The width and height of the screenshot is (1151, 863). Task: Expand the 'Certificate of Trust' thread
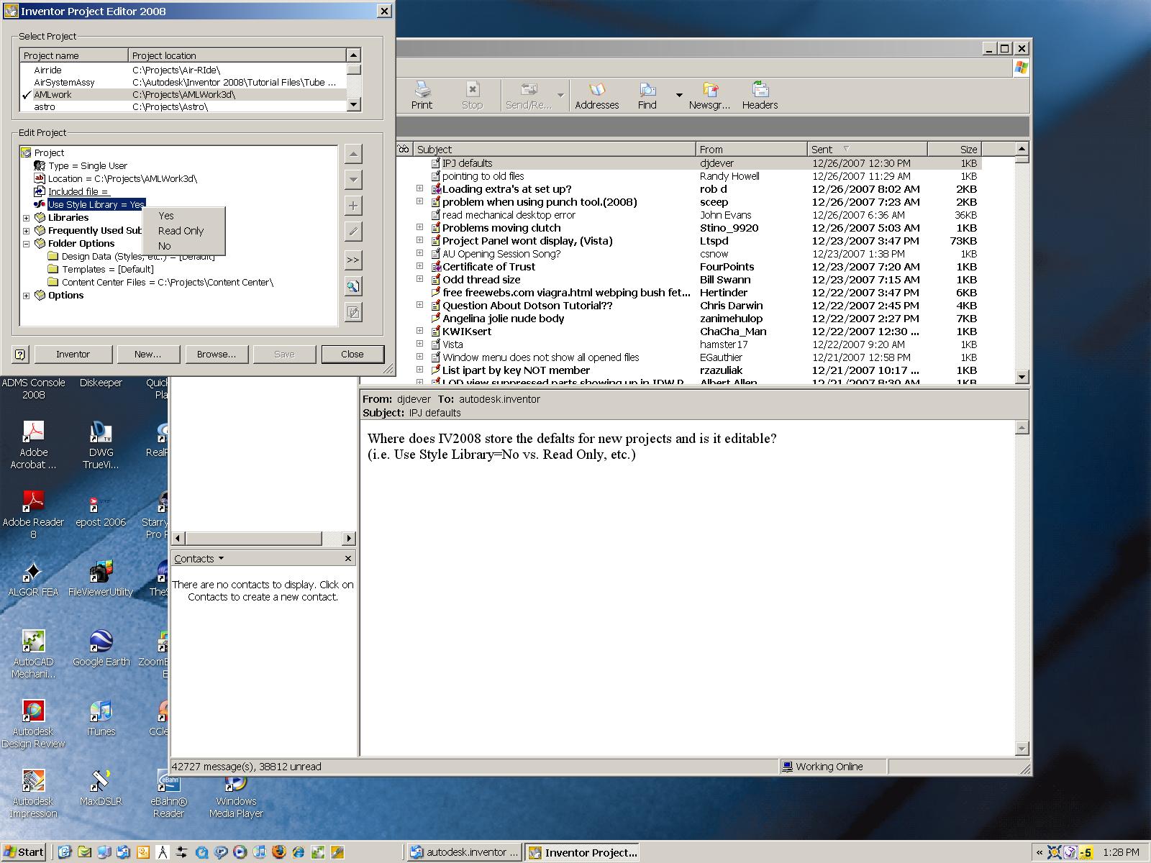[x=420, y=266]
